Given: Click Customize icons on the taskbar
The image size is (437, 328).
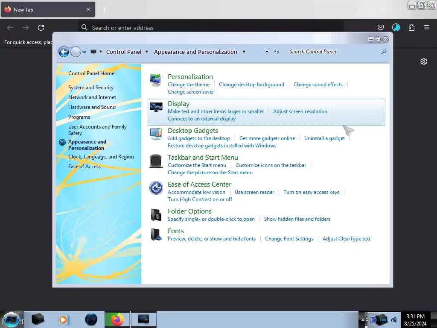Looking at the screenshot, I should point(271,165).
